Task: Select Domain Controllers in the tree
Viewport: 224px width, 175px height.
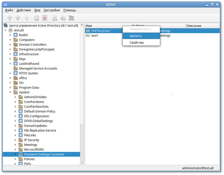Action: tap(33, 45)
